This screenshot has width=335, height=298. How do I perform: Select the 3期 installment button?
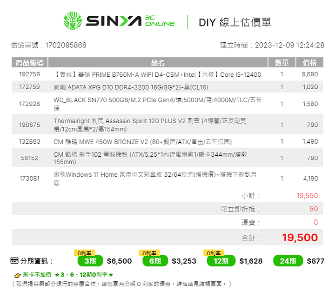coord(90,261)
